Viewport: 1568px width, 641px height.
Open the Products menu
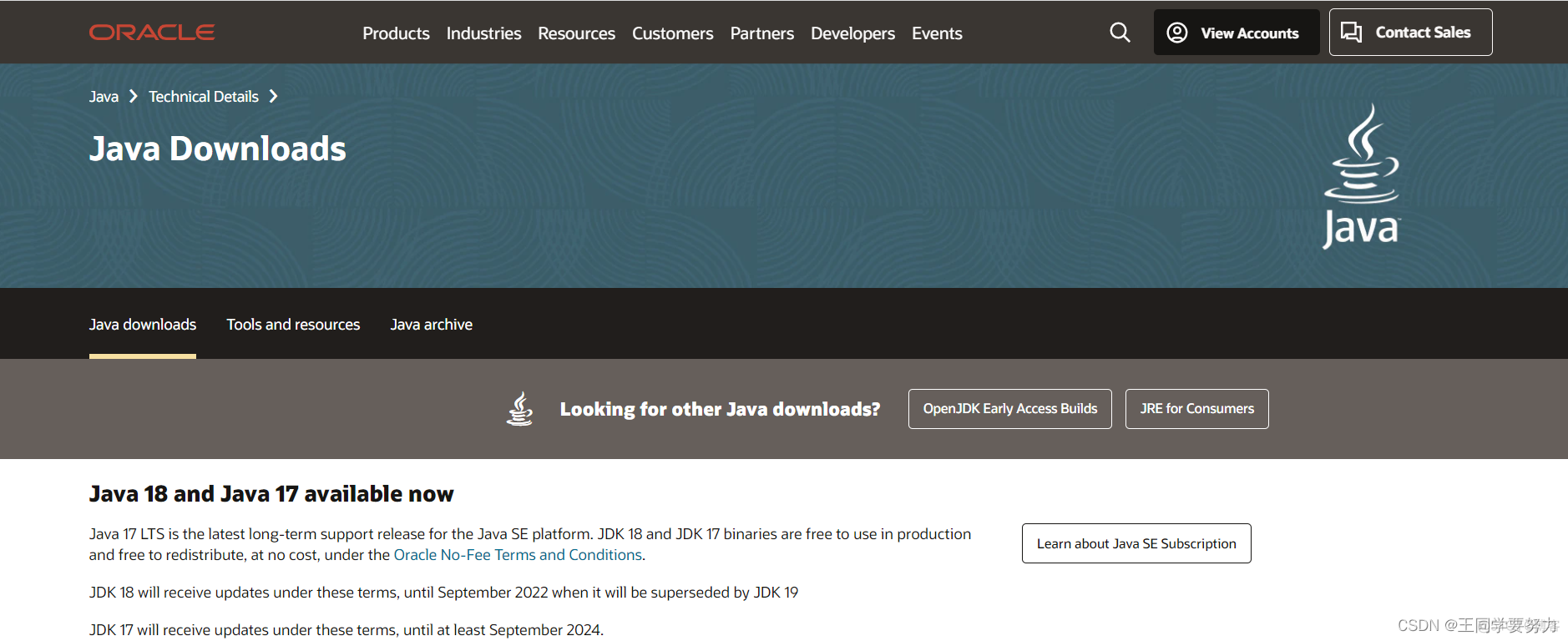point(396,33)
